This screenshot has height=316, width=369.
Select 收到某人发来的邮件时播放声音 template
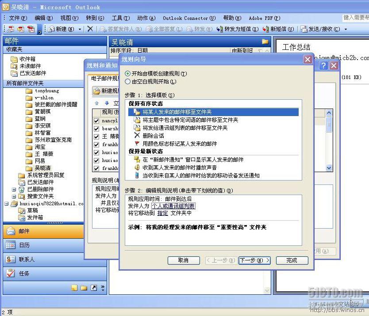coord(176,168)
